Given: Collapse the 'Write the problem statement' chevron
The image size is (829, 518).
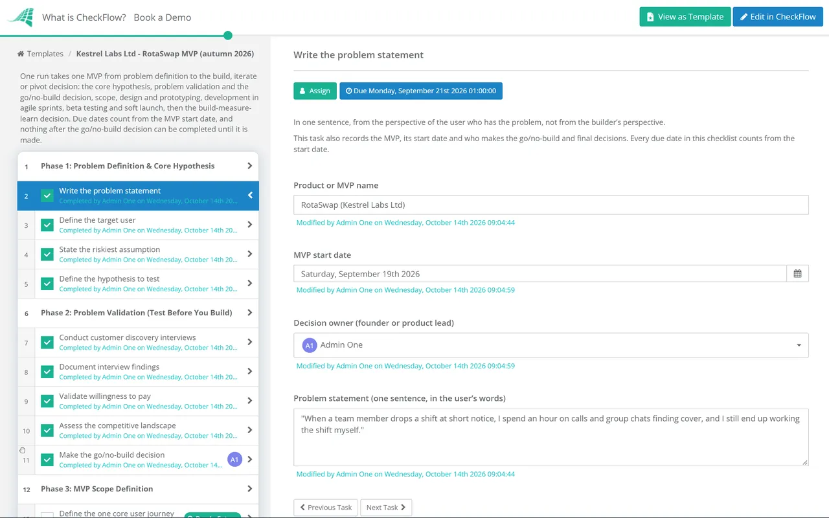Looking at the screenshot, I should (250, 196).
